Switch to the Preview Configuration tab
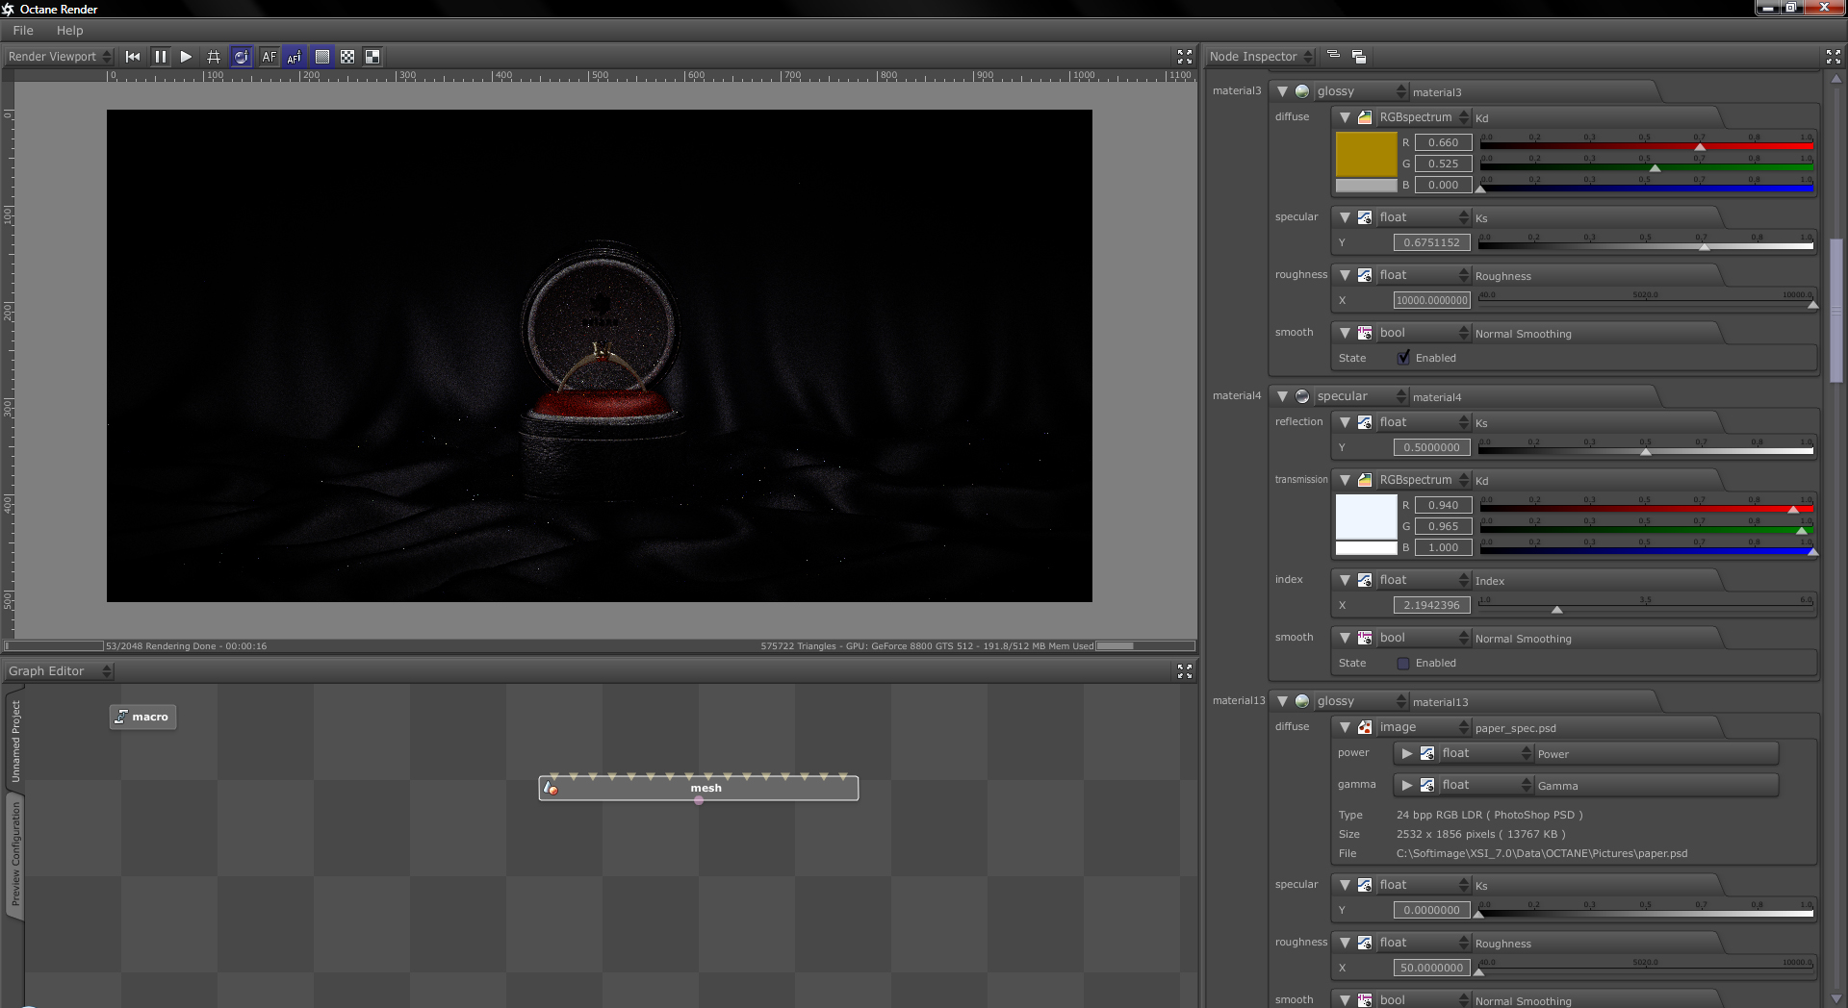This screenshot has width=1848, height=1008. 15,855
